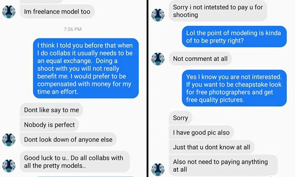This screenshot has width=295, height=177.
Task: Select blue message about collabs being equal exchange
Action: (x=86, y=68)
